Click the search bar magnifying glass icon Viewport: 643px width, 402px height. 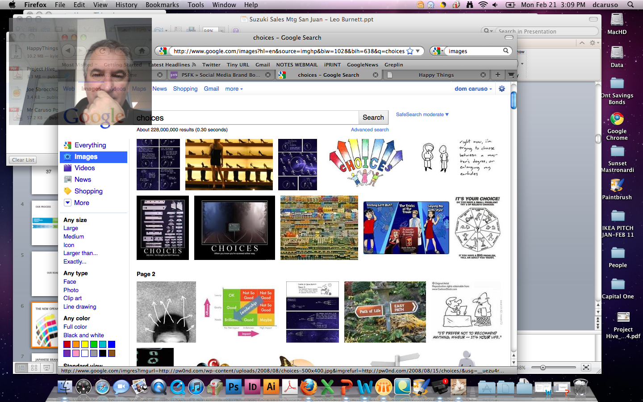[506, 51]
